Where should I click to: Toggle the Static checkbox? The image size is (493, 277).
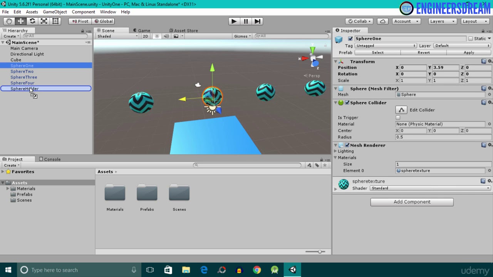470,38
